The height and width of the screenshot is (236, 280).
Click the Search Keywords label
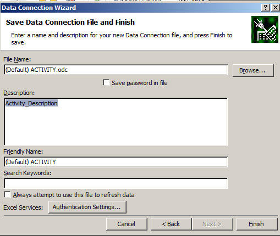pyautogui.click(x=28, y=173)
